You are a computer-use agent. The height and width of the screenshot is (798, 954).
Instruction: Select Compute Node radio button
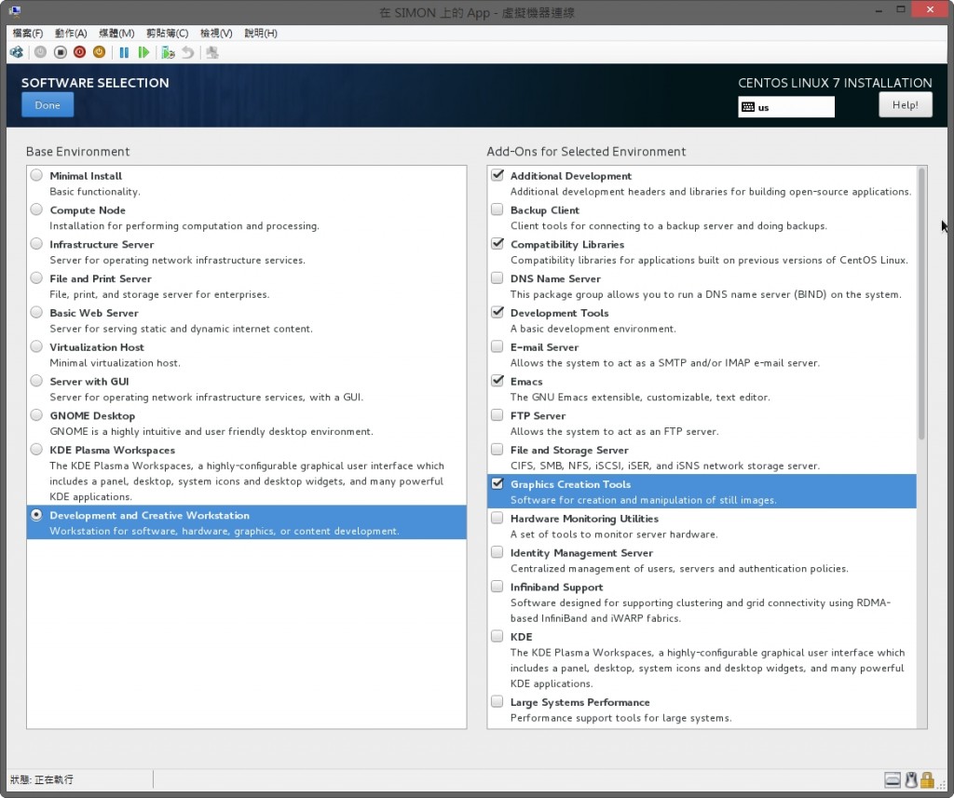pyautogui.click(x=36, y=210)
